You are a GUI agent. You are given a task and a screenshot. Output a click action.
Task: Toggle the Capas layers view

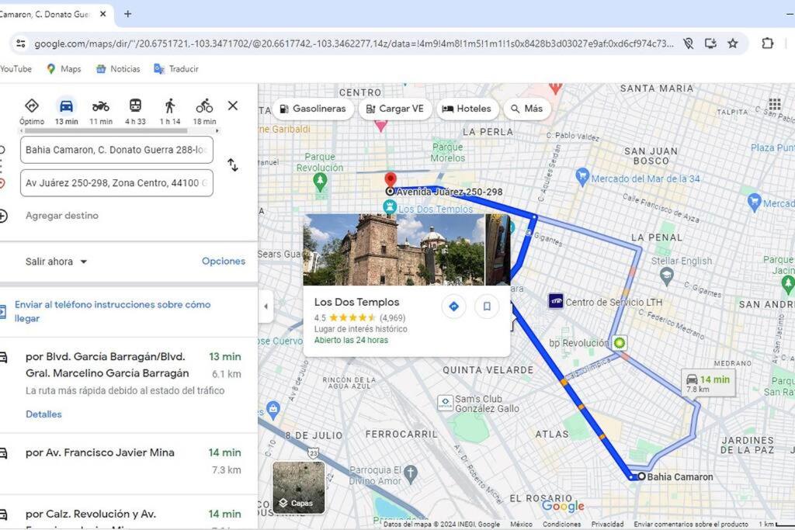point(299,487)
